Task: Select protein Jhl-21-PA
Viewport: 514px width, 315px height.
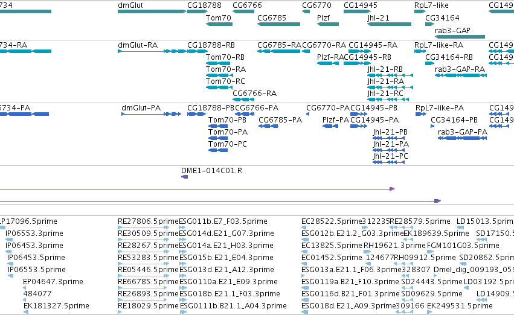Action: [x=389, y=150]
